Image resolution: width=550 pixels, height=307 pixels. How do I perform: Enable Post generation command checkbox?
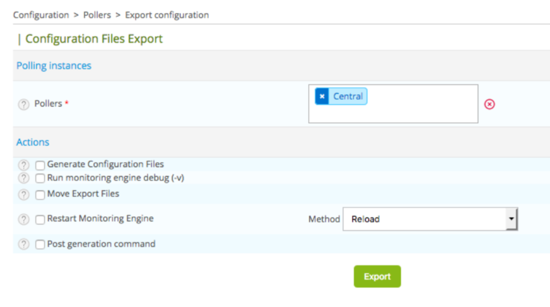(40, 245)
